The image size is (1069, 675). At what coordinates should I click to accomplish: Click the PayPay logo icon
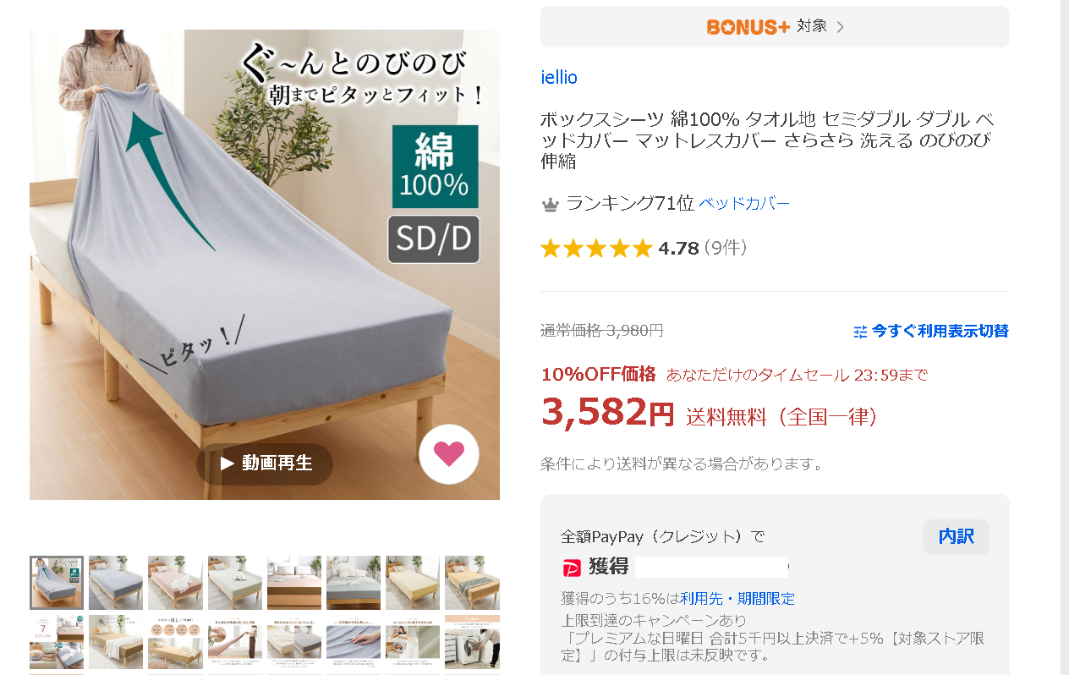click(x=572, y=567)
